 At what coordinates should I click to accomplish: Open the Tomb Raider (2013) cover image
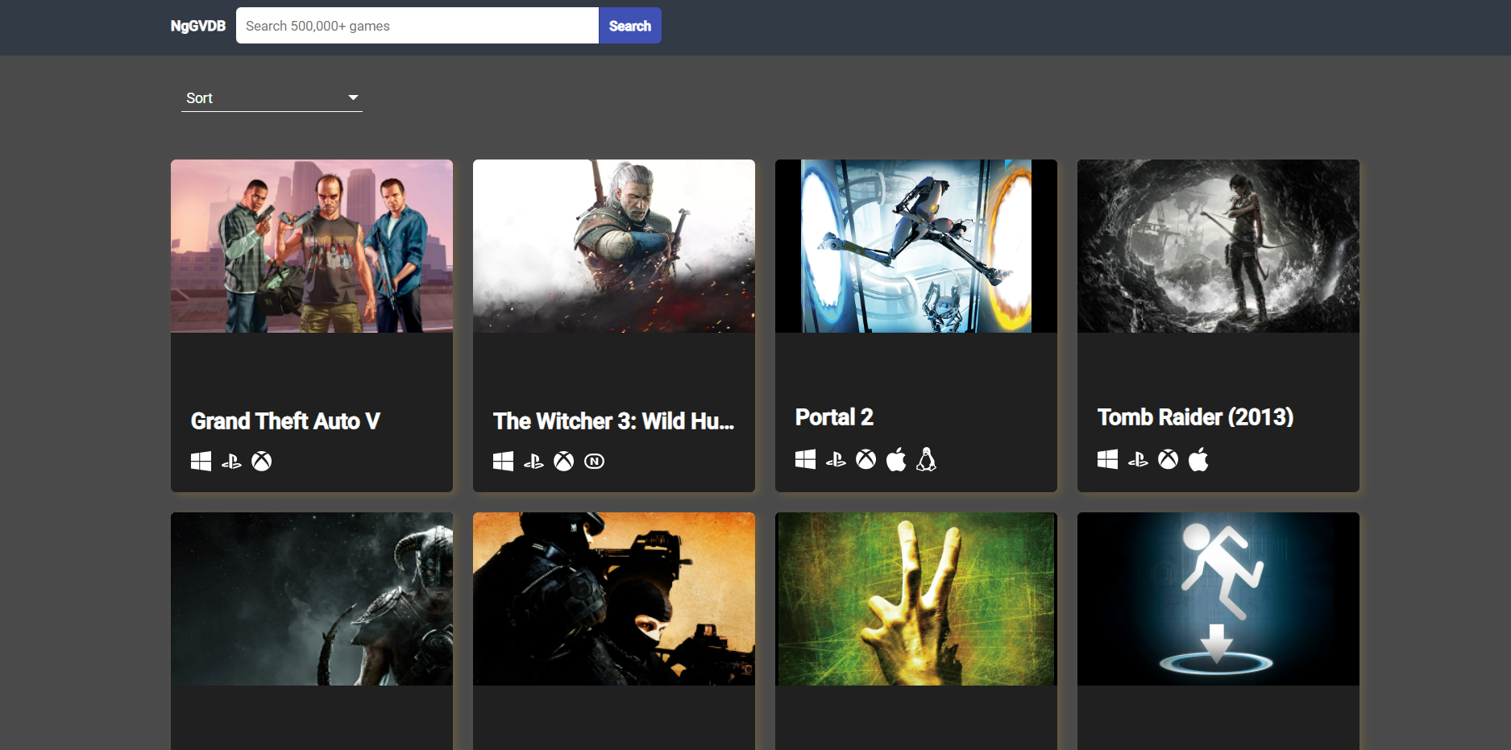coord(1218,246)
